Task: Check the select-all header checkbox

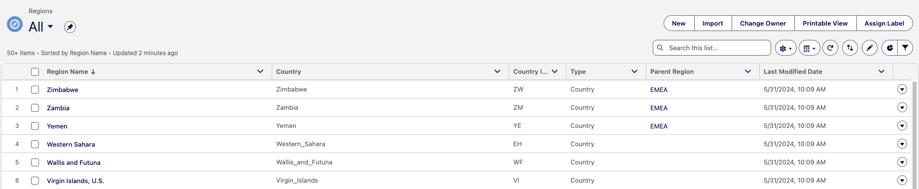Action: [x=35, y=72]
